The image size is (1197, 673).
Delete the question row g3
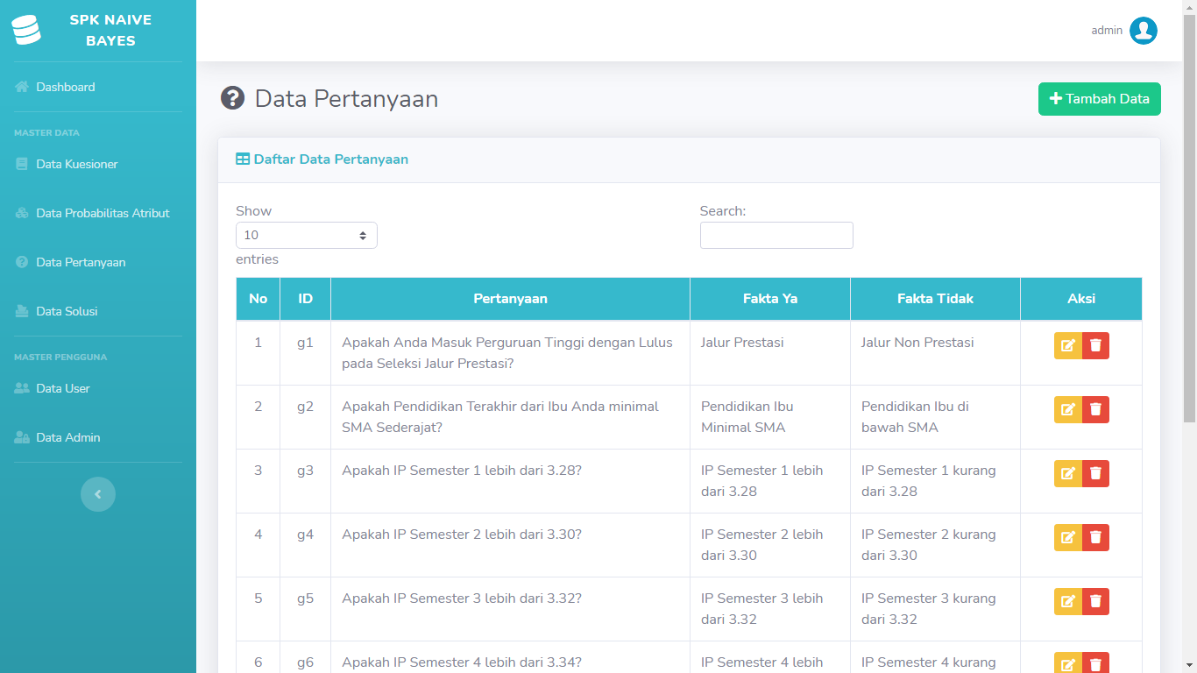(1095, 473)
